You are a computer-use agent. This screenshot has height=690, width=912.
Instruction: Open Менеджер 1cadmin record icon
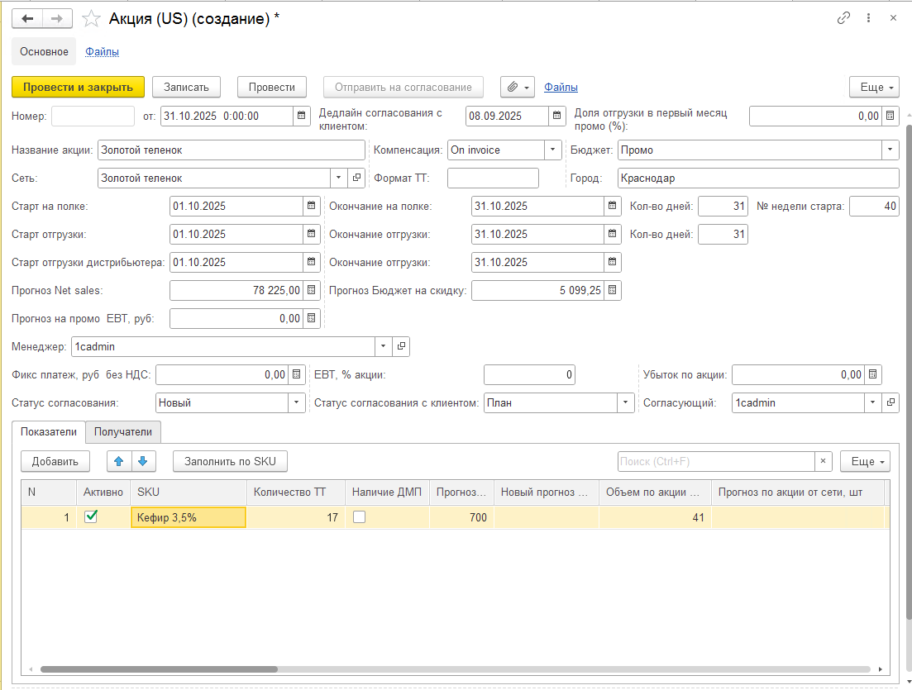point(401,346)
